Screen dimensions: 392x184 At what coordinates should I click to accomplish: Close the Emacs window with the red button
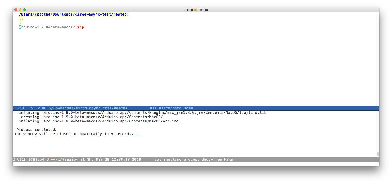click(16, 10)
